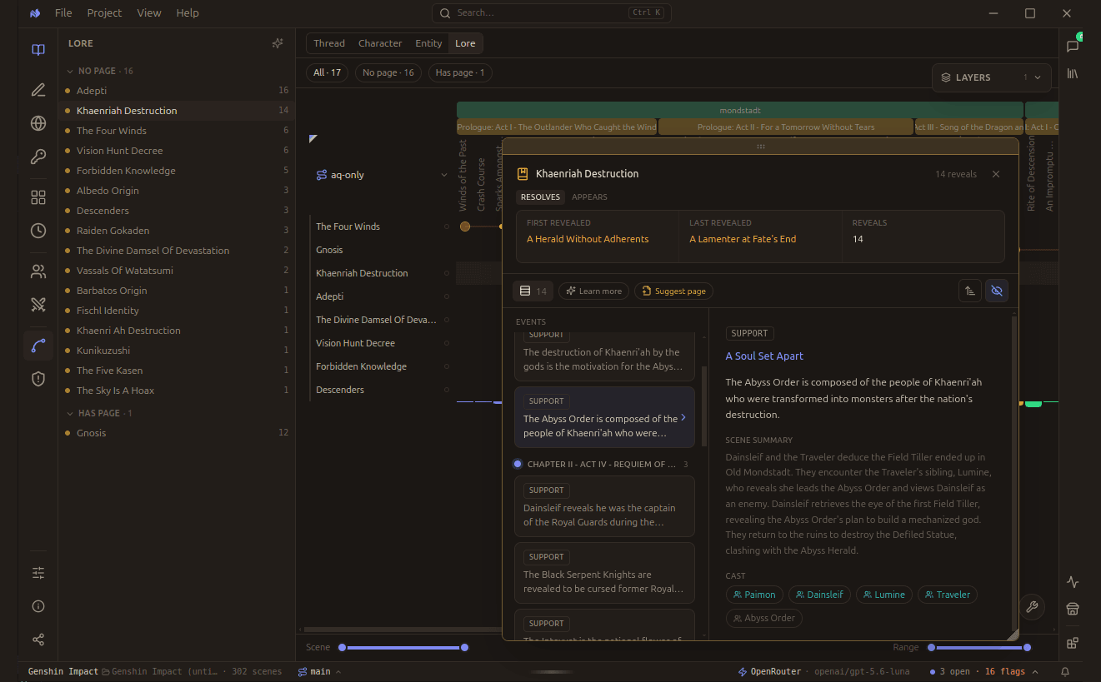
Task: Open the grid dashboard icon in the sidebar
Action: [x=38, y=197]
